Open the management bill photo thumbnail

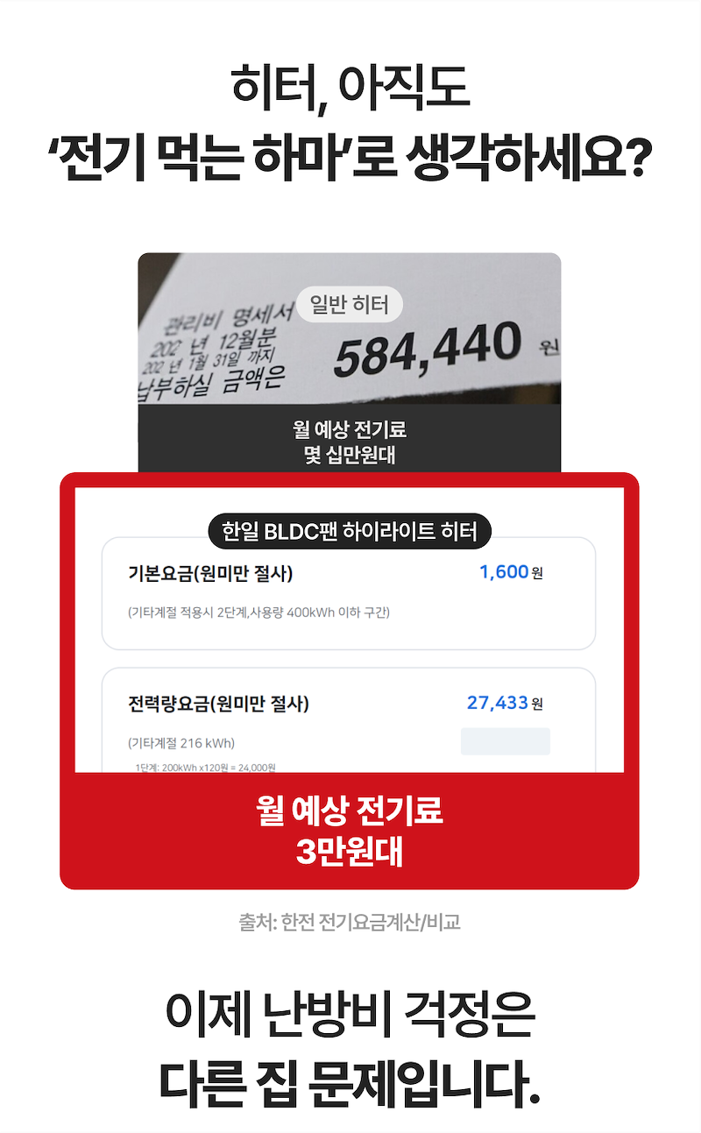350,329
